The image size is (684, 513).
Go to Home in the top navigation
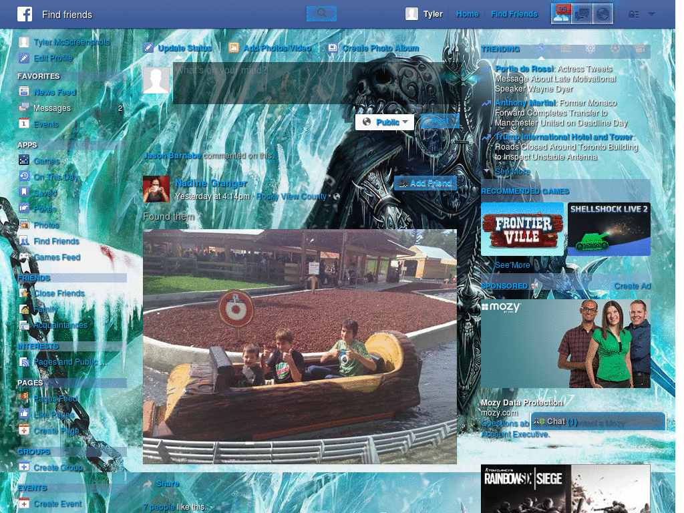click(467, 13)
